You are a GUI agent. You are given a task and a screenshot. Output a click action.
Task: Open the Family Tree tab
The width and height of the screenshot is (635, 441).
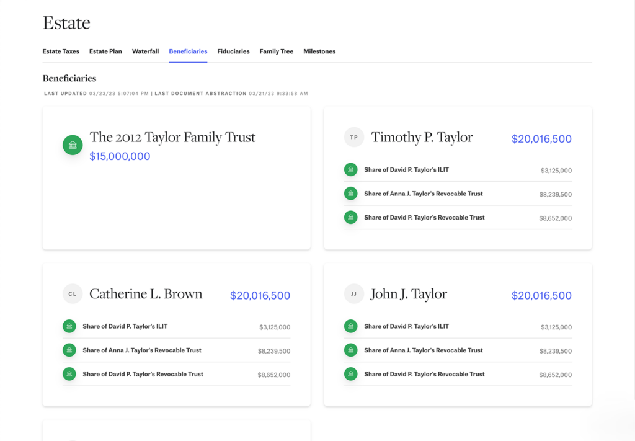(x=276, y=51)
